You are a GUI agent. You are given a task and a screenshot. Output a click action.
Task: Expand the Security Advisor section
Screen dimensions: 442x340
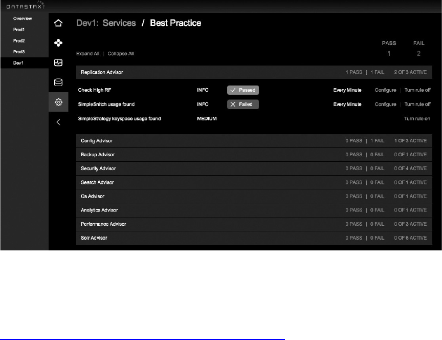254,168
